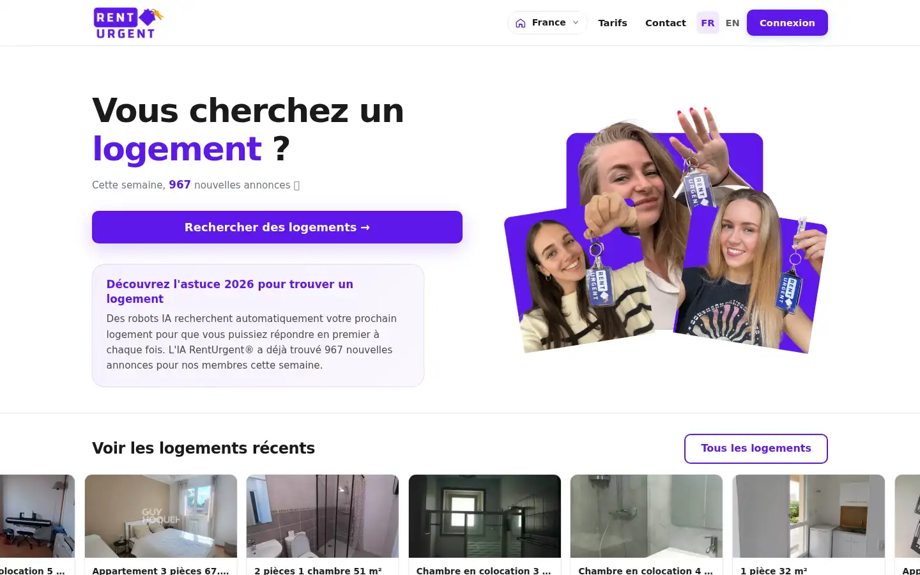Expand the France country dropdown chevron
This screenshot has height=575, width=920.
pyautogui.click(x=576, y=22)
